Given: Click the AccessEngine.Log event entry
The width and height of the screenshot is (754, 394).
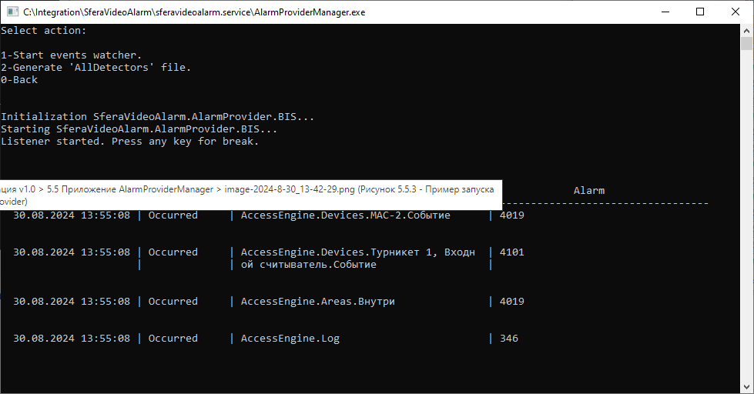Looking at the screenshot, I should click(290, 339).
